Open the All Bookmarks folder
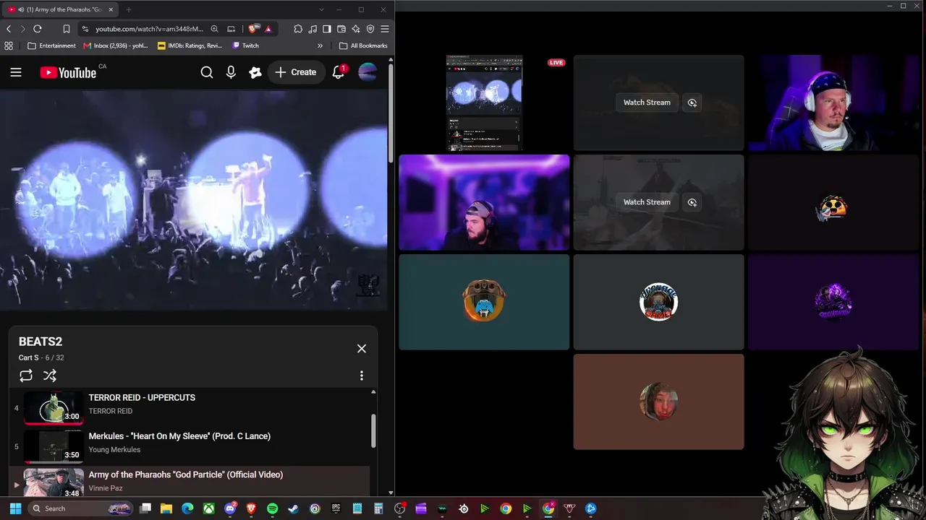The height and width of the screenshot is (520, 926). point(363,45)
